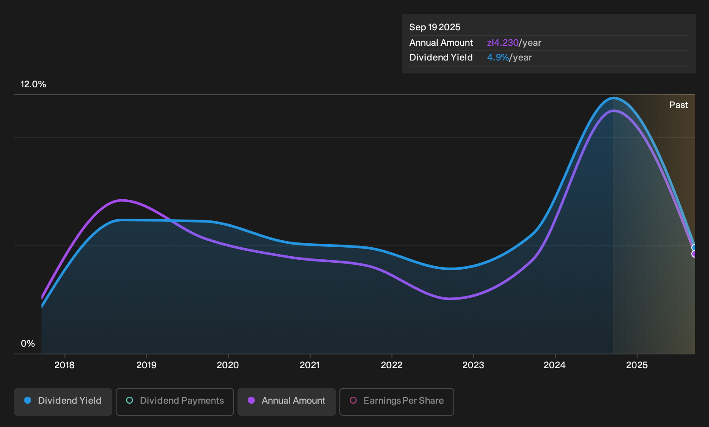This screenshot has width=709, height=427.
Task: Enable the Earnings Per Share series
Action: [397, 402]
